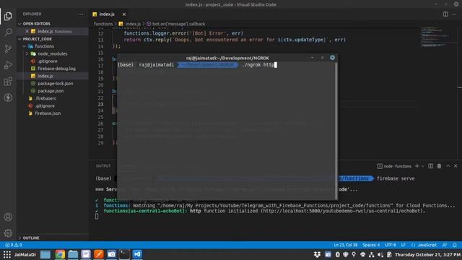Split the terminal panel
This screenshot has height=260, width=462.
point(431,166)
